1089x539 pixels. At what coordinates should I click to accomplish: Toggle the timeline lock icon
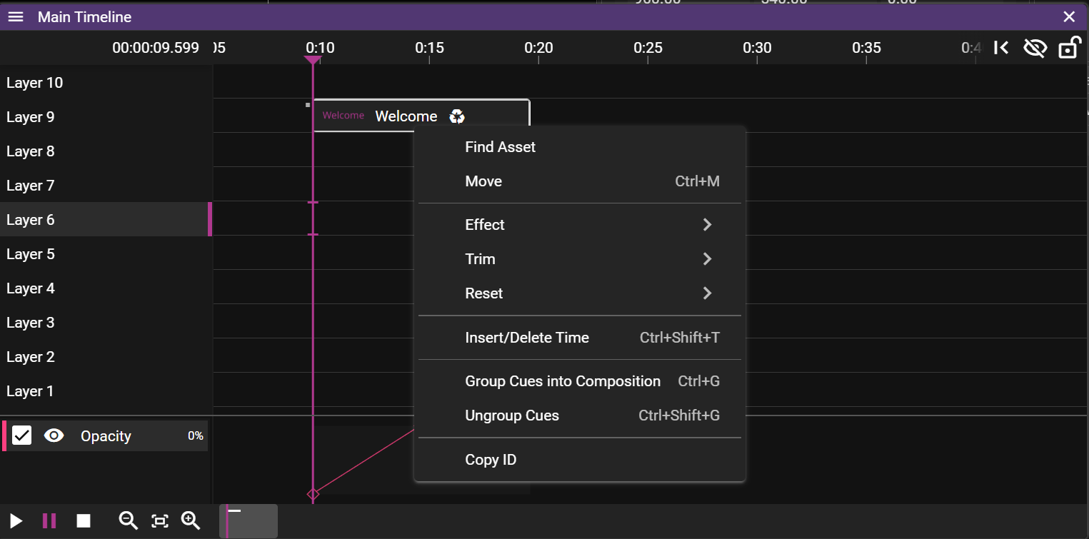tap(1068, 48)
